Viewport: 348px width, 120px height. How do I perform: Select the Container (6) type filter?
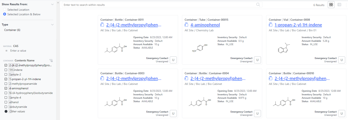tap(12, 30)
